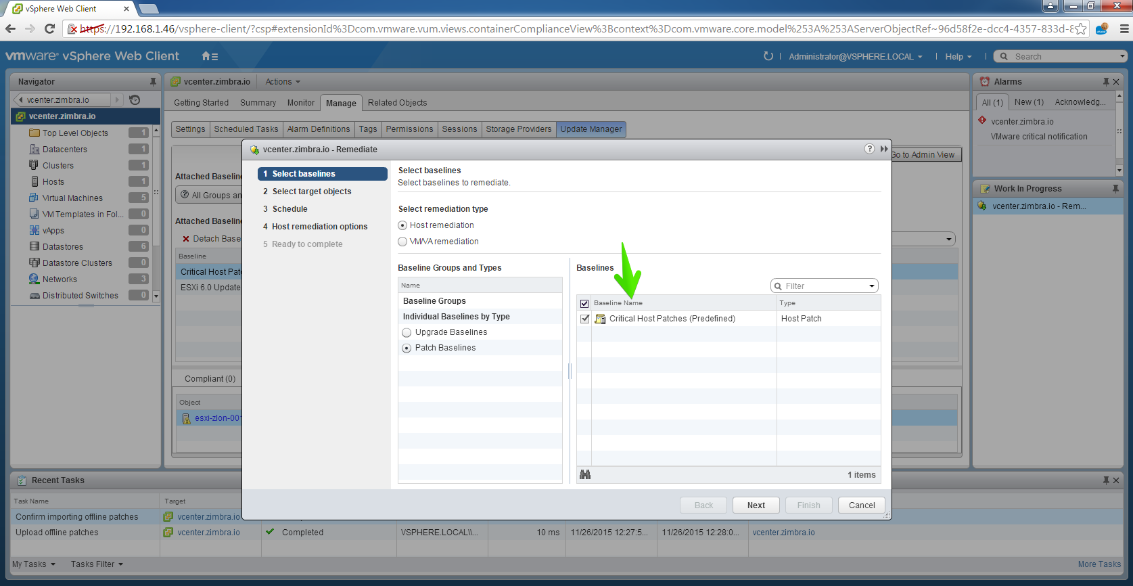The height and width of the screenshot is (586, 1133).
Task: Click the critical alarm icon for vcenter.zimbra.io
Action: pos(982,120)
